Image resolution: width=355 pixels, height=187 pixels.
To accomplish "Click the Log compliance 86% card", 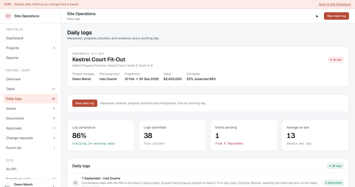I will pos(101,135).
